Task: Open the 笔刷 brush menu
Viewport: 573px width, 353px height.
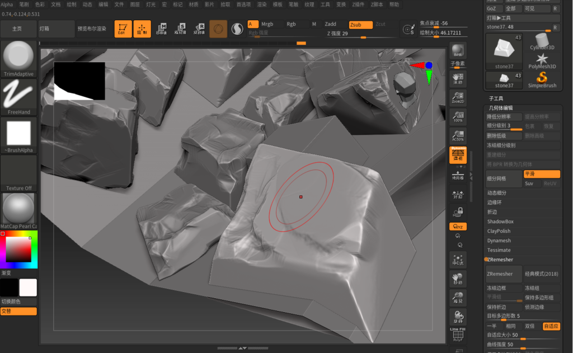Action: pos(24,4)
